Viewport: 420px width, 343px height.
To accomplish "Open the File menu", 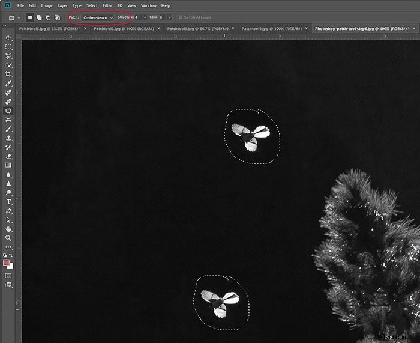I will pos(20,5).
